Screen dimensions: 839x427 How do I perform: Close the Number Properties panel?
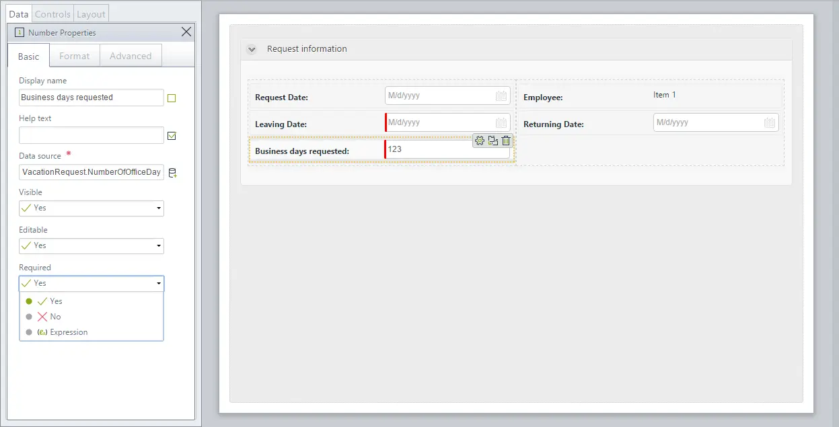pos(186,32)
